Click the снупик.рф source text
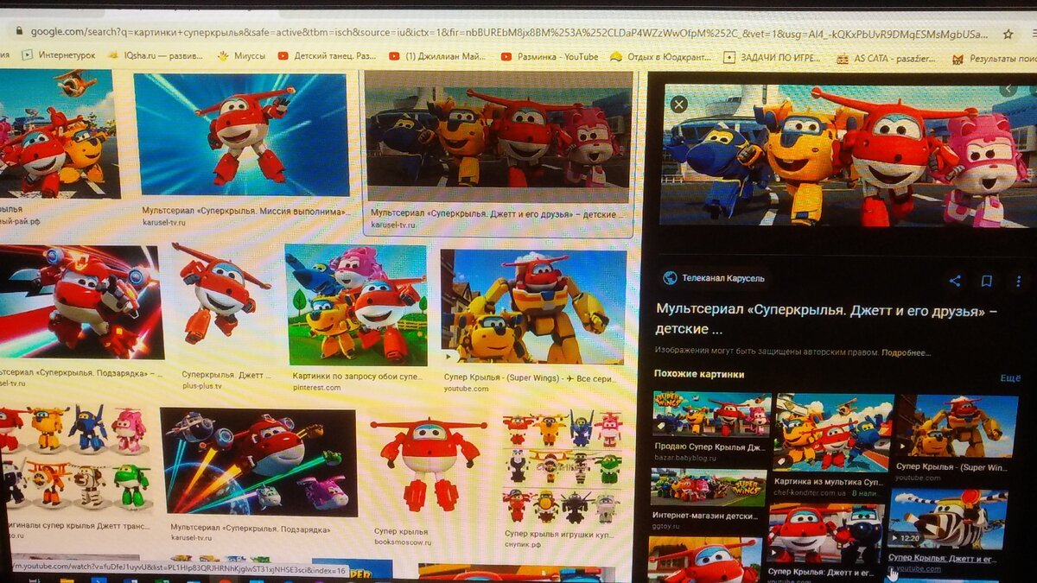Image resolution: width=1037 pixels, height=583 pixels. coord(523,545)
